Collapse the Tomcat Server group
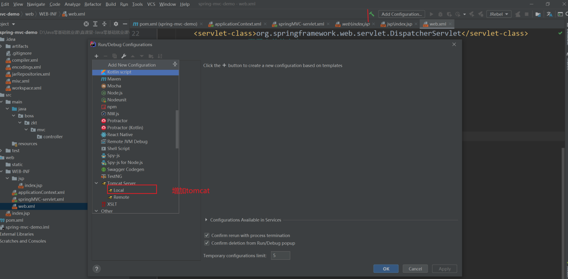 [x=96, y=183]
